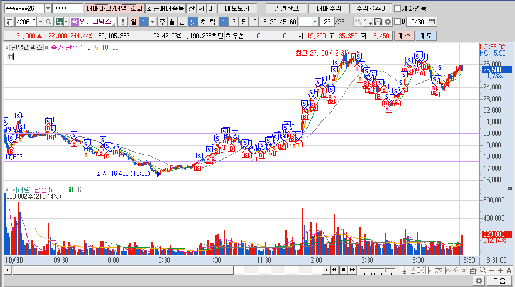Click the zoom magnifier icon in bottom toolbar
Image resolution: width=515 pixels, height=287 pixels.
(x=482, y=270)
